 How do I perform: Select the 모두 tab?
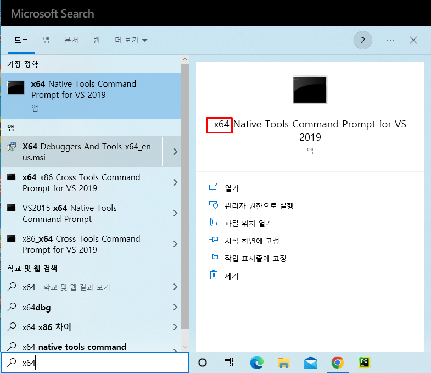pos(21,40)
